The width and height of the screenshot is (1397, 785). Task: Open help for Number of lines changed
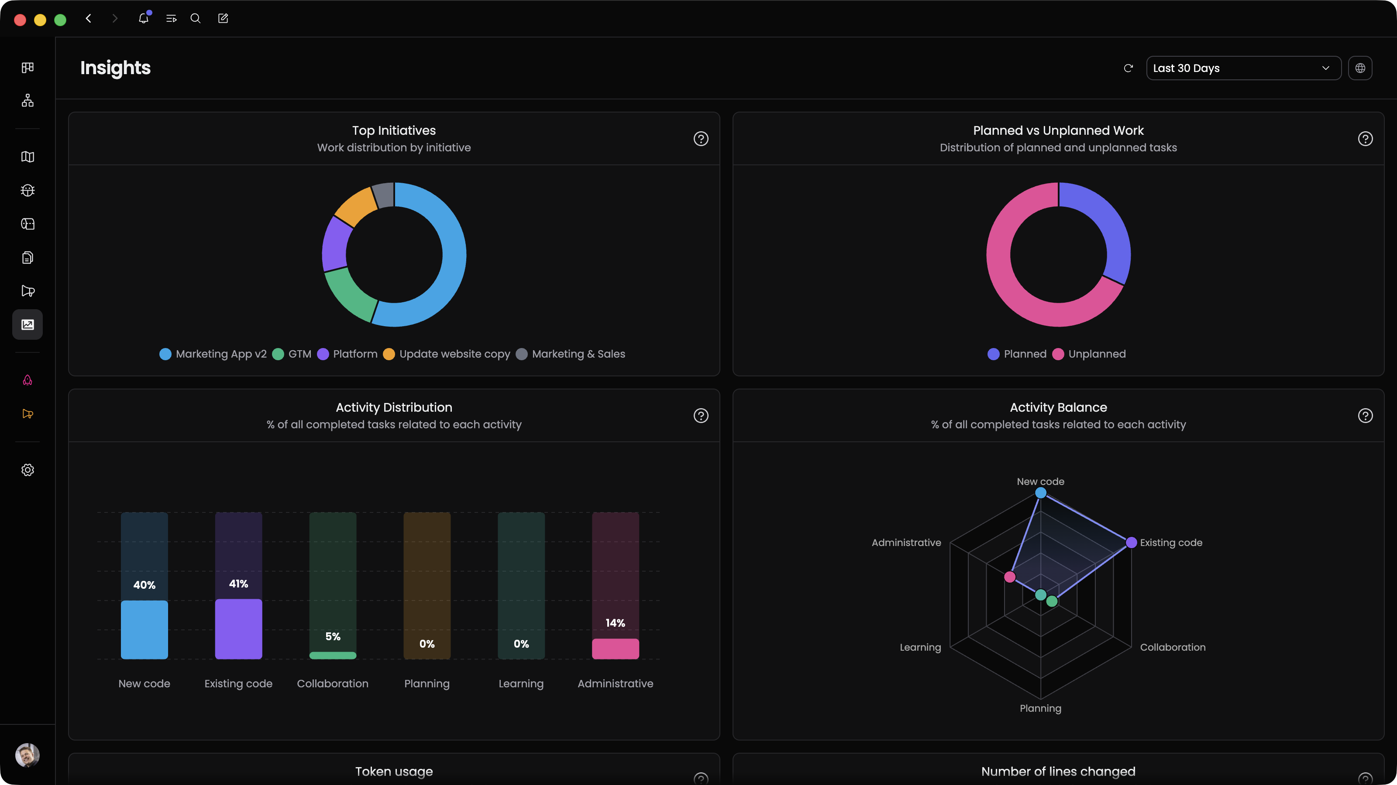1365,779
